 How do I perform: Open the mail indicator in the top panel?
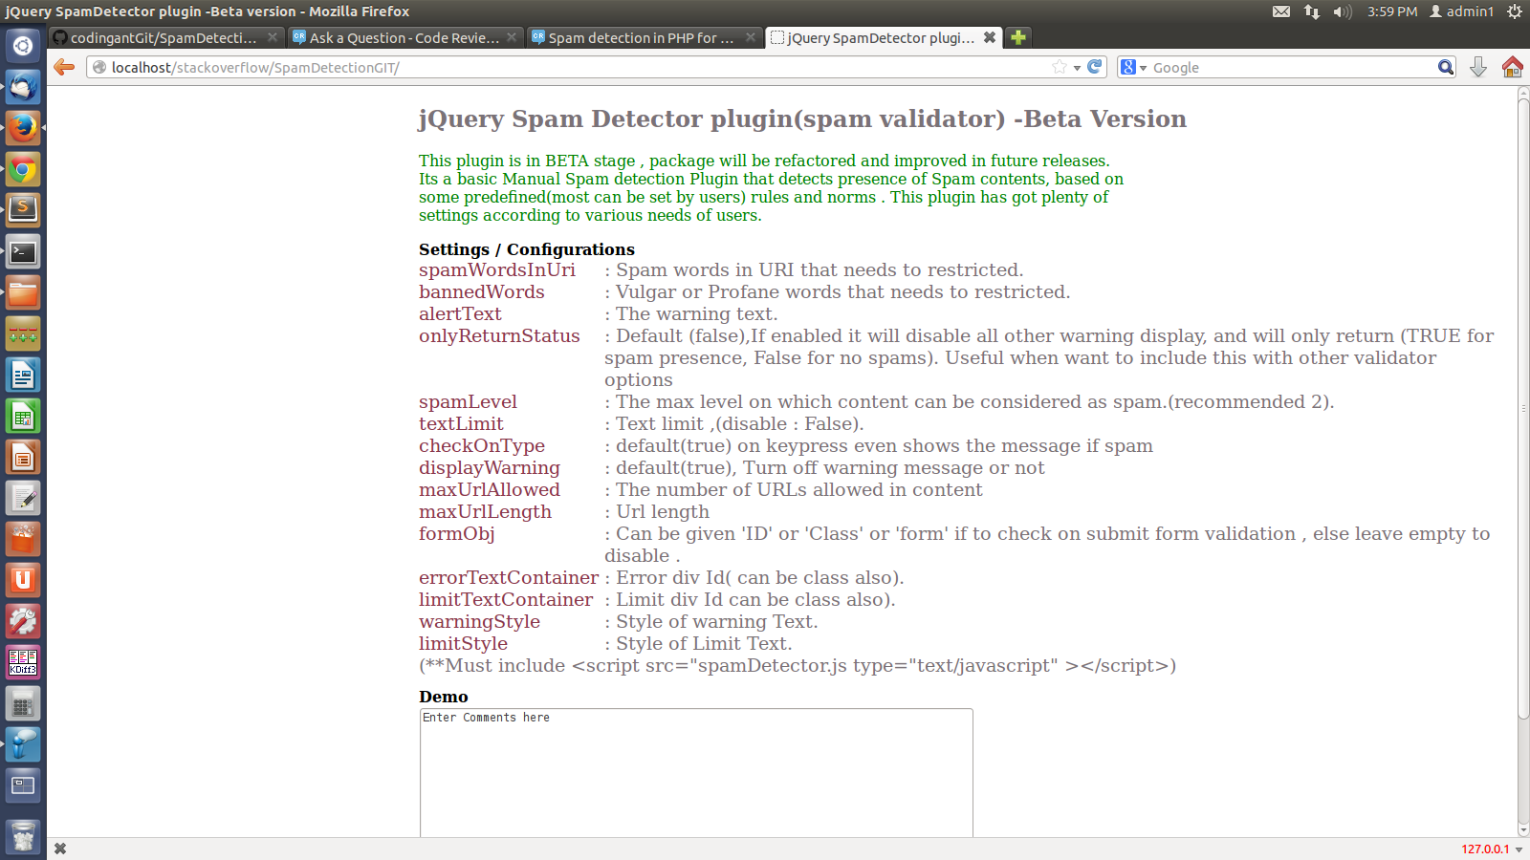point(1281,11)
